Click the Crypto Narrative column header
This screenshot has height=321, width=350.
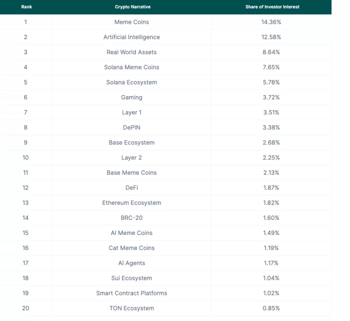pos(133,7)
